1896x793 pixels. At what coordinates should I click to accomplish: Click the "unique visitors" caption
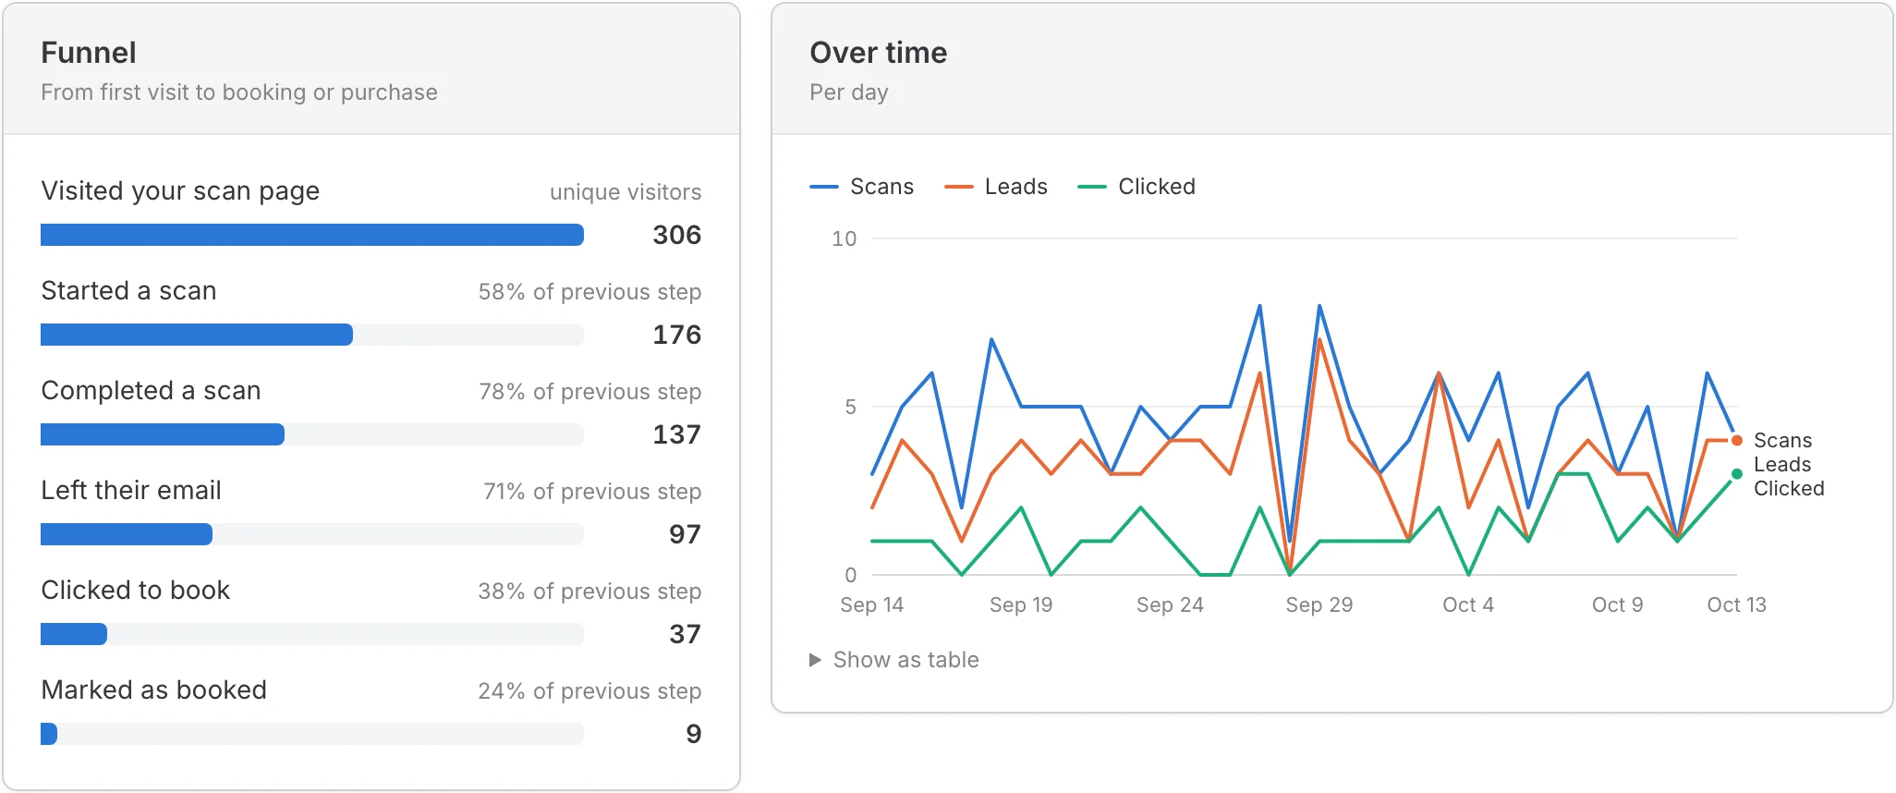coord(626,192)
